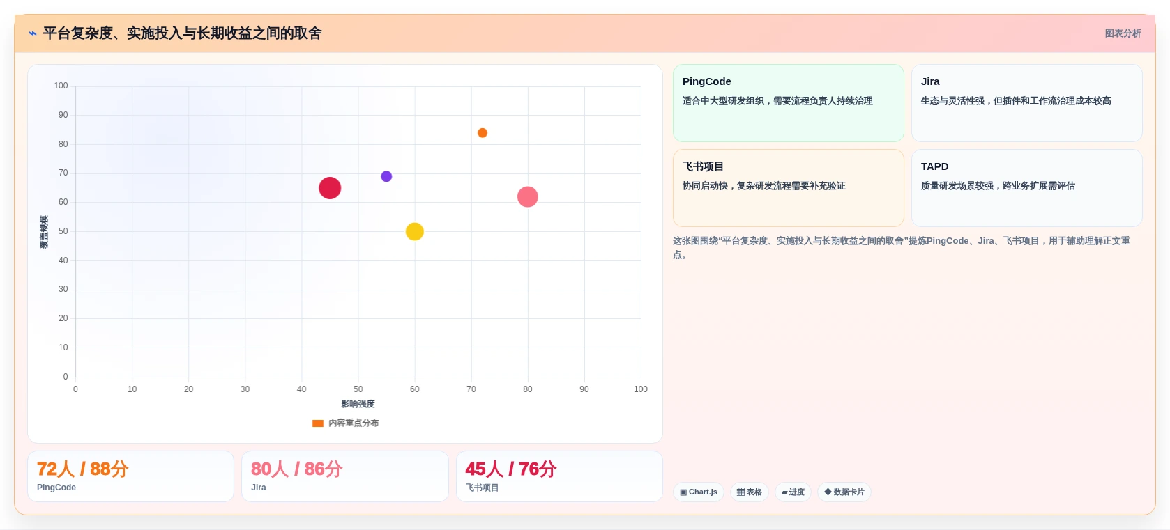The image size is (1170, 530).
Task: Click the 覆盖规模 axis title
Action: tap(44, 232)
